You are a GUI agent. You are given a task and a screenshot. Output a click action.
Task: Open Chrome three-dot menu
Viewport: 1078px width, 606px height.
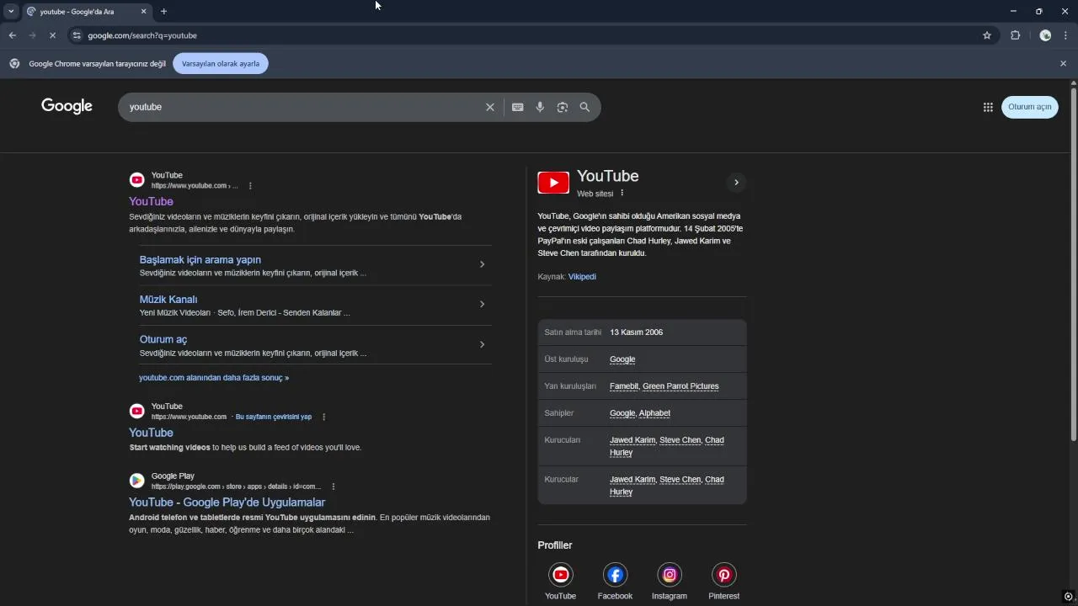tap(1065, 35)
